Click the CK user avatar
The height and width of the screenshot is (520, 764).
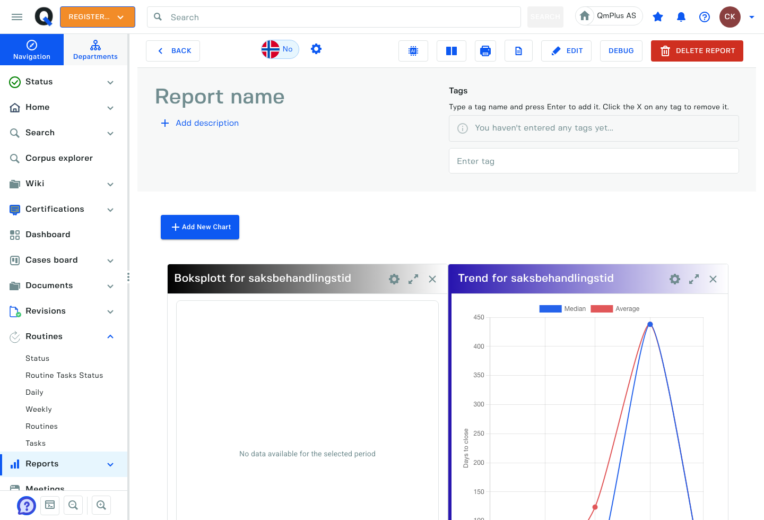pos(730,17)
